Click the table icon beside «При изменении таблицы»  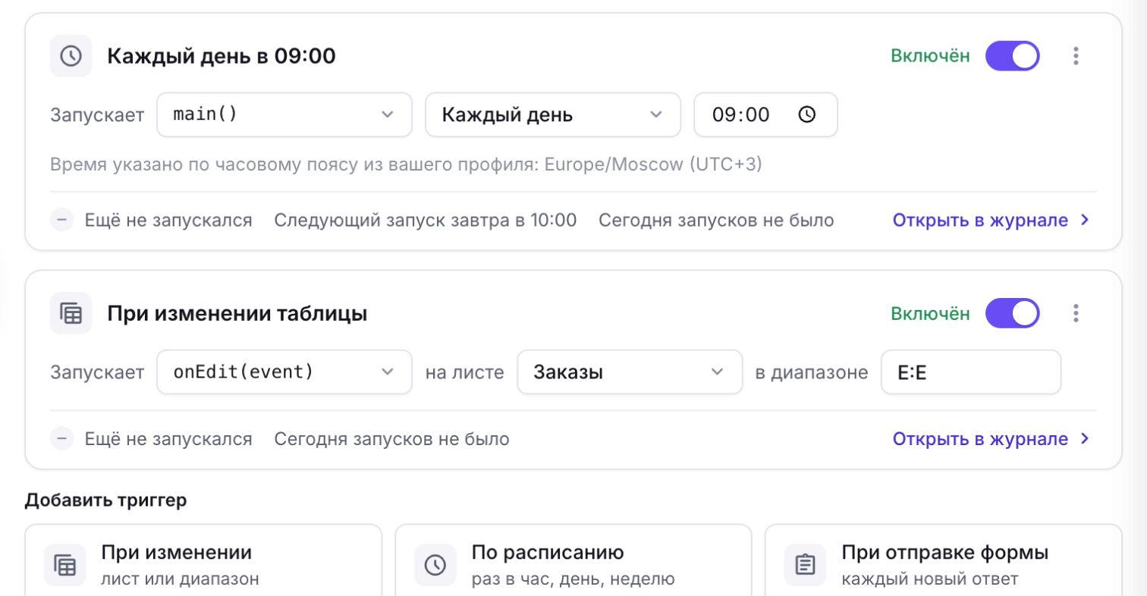point(71,313)
